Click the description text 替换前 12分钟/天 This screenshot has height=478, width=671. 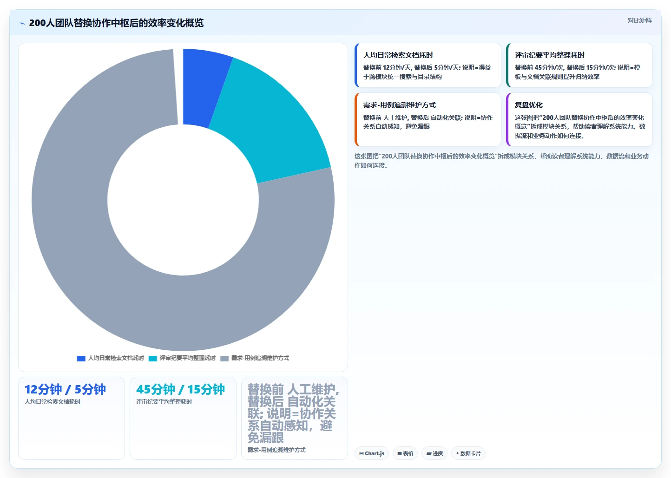(387, 67)
